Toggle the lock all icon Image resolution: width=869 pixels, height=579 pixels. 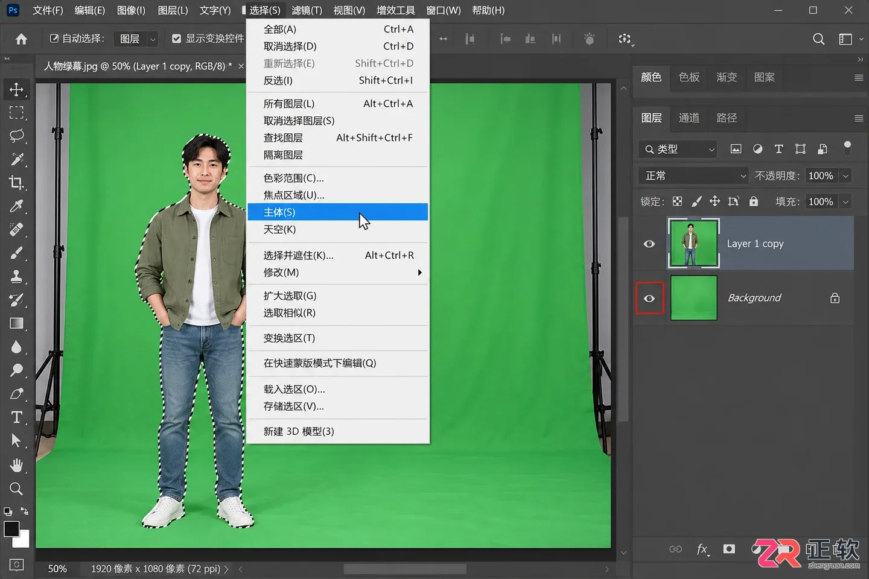[x=754, y=201]
